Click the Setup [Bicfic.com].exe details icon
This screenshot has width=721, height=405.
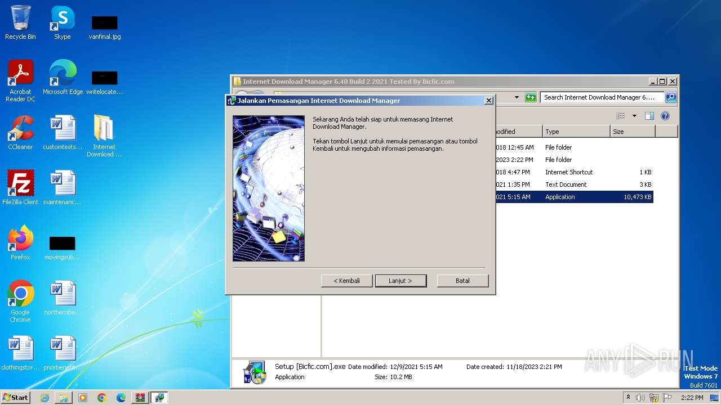tap(255, 372)
